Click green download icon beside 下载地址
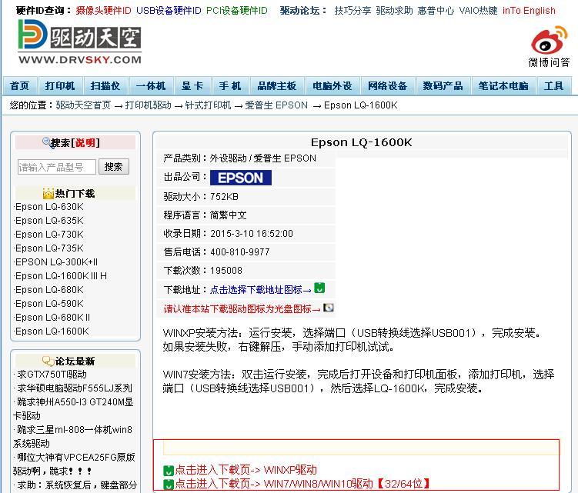The image size is (578, 493). click(319, 288)
